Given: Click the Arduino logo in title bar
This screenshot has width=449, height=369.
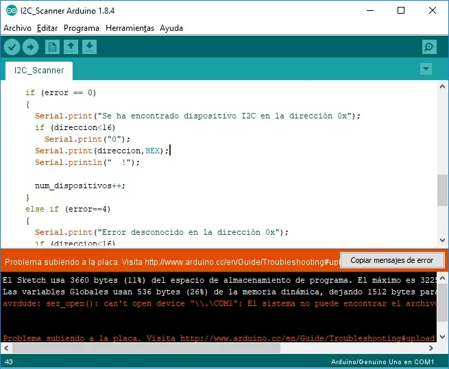Looking at the screenshot, I should [9, 10].
